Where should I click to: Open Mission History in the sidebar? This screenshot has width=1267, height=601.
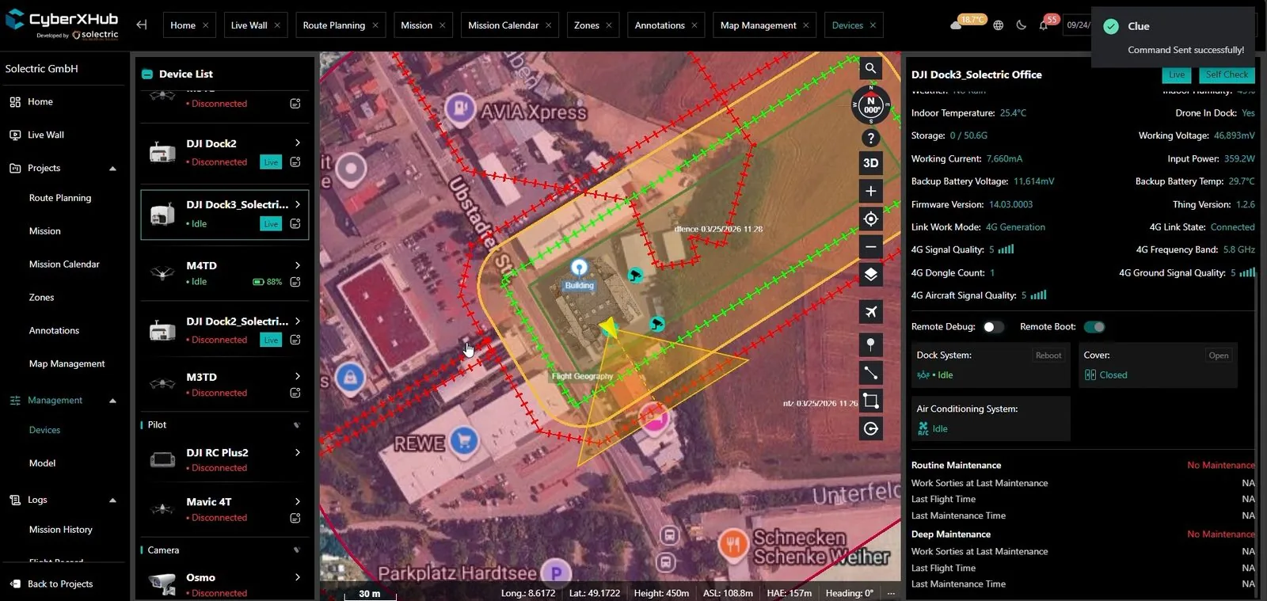click(61, 530)
